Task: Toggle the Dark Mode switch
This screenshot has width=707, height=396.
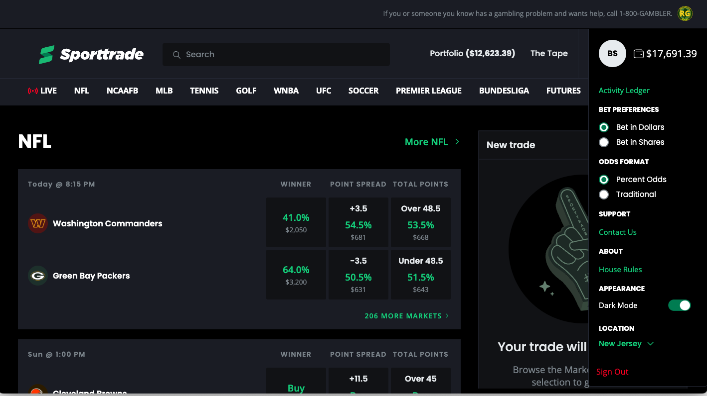Action: 680,305
